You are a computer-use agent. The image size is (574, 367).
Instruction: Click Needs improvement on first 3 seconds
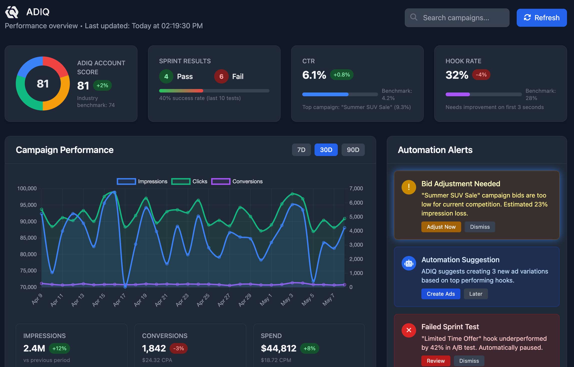coord(494,107)
